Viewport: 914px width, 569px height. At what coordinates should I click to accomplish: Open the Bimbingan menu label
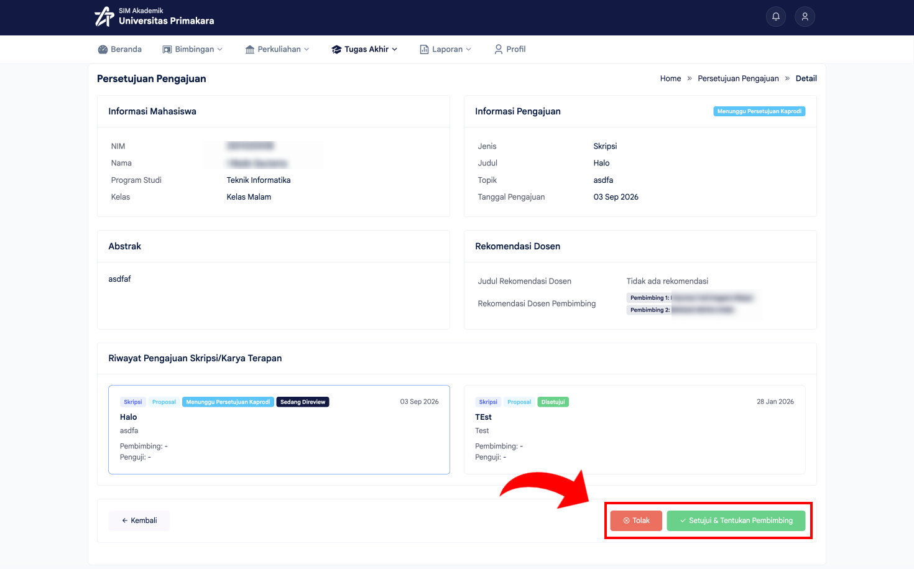point(195,49)
